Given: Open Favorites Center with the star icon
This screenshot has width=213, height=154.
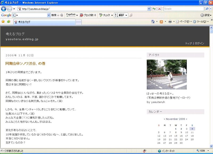Looking at the screenshot, I should pos(3,22).
